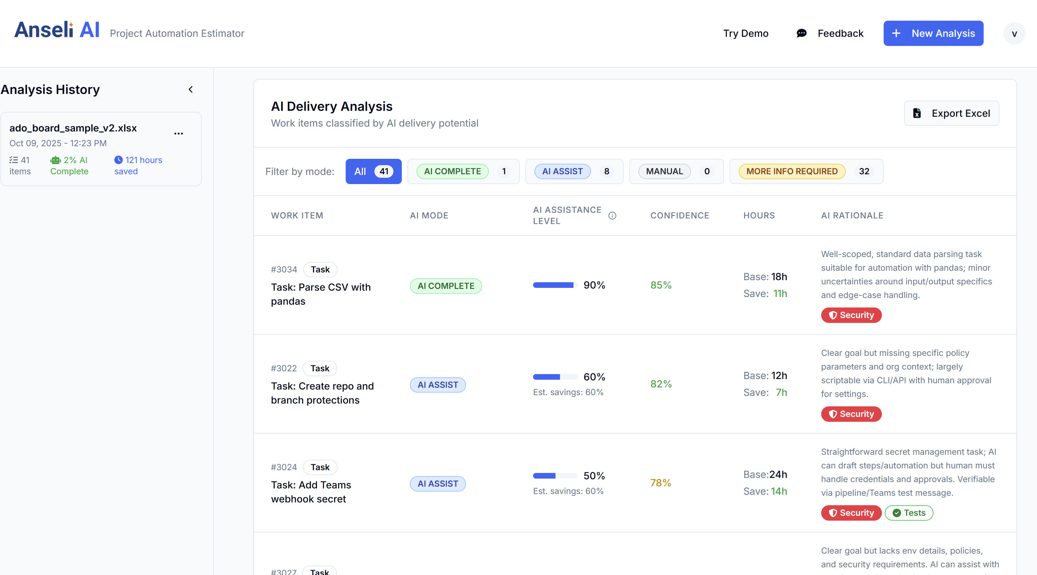The width and height of the screenshot is (1037, 575).
Task: Click the 90% assistance progress bar
Action: tap(554, 285)
